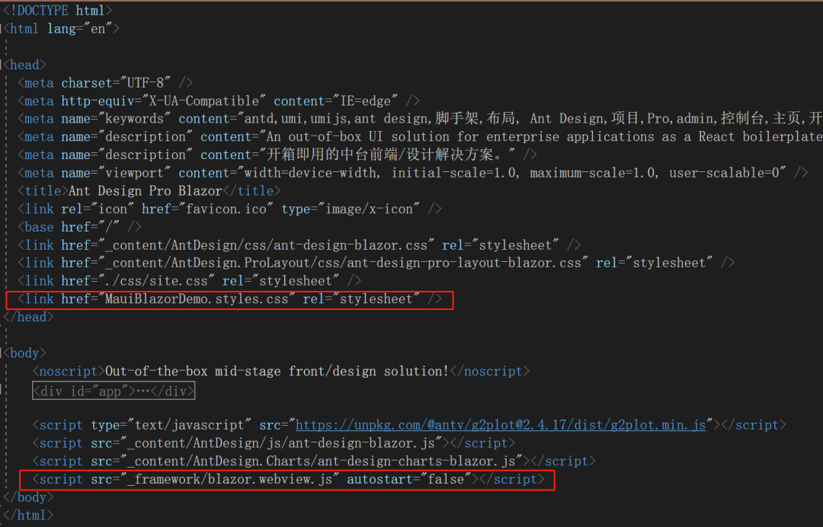Expand the collapsed div id="app" block
Image resolution: width=823 pixels, height=527 pixels.
coord(114,391)
